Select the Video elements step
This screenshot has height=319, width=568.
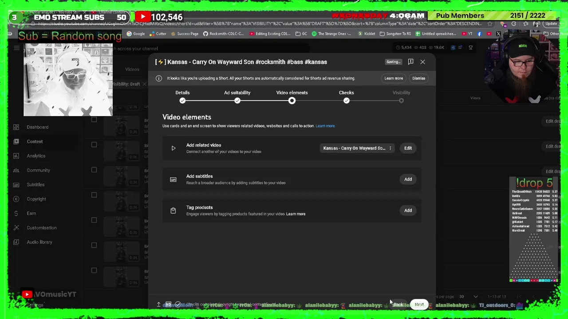pyautogui.click(x=292, y=96)
